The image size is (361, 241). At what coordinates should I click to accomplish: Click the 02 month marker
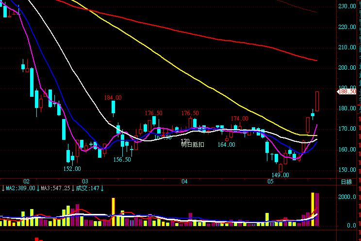27,181
